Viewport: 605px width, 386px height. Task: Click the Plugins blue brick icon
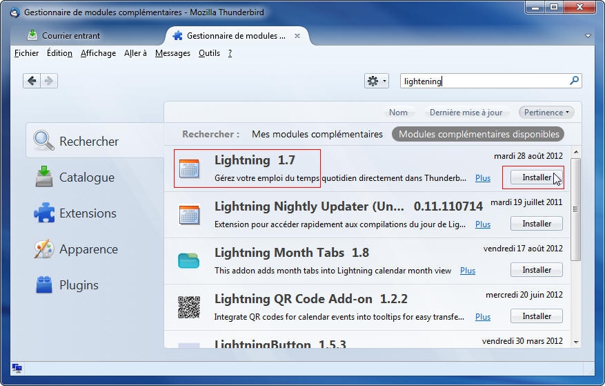(x=44, y=284)
